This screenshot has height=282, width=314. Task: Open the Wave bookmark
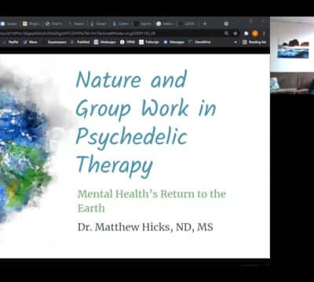click(30, 42)
